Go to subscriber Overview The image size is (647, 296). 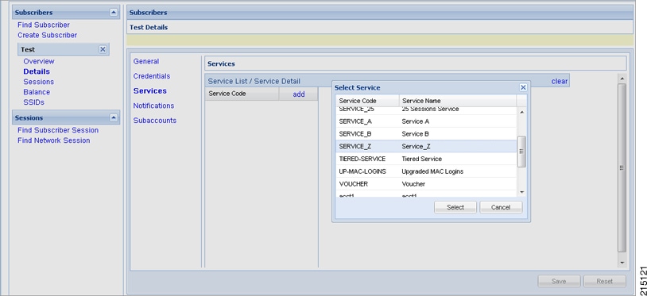[39, 61]
